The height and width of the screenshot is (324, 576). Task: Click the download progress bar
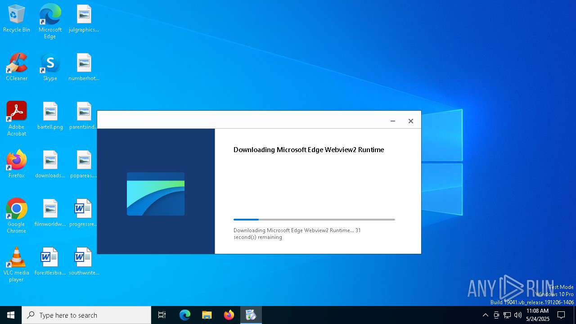tap(314, 220)
